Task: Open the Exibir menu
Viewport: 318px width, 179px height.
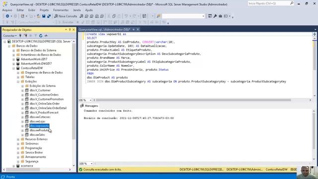Action: tap(32, 10)
